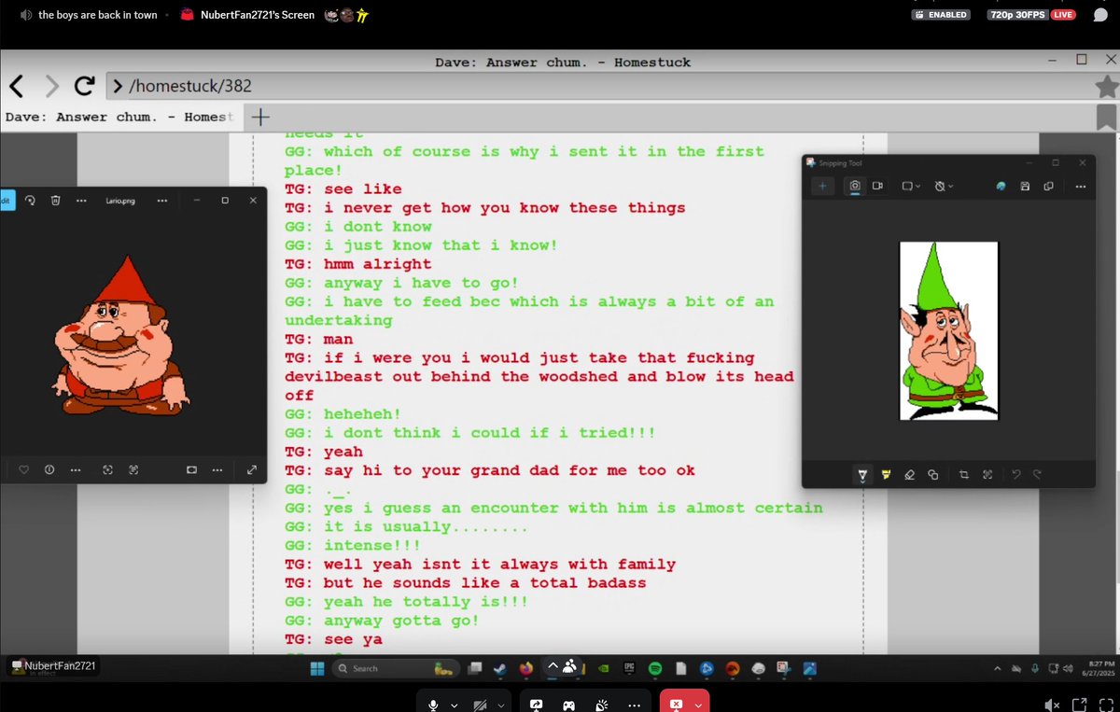Add Lario.png to favorites with the heart icon
Viewport: 1120px width, 712px height.
(24, 469)
